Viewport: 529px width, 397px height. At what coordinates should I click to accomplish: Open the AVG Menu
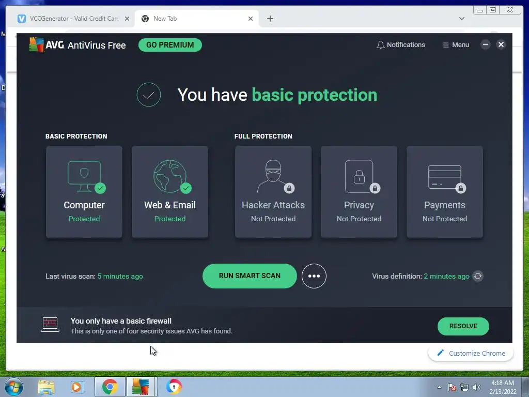pos(456,45)
